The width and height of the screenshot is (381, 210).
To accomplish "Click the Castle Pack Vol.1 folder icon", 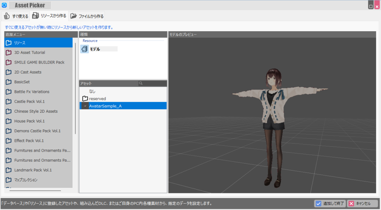I will [9, 101].
